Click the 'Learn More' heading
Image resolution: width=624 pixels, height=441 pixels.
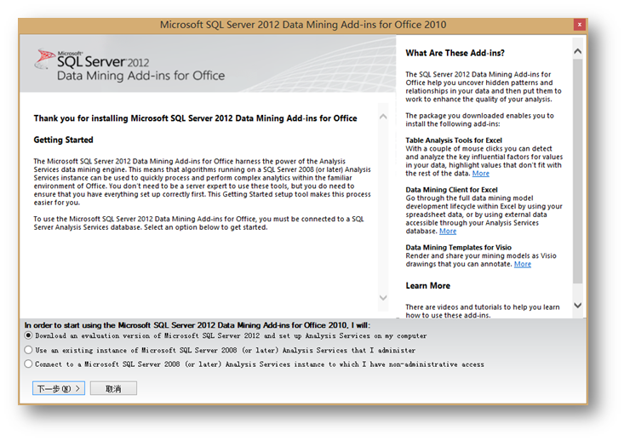(428, 286)
